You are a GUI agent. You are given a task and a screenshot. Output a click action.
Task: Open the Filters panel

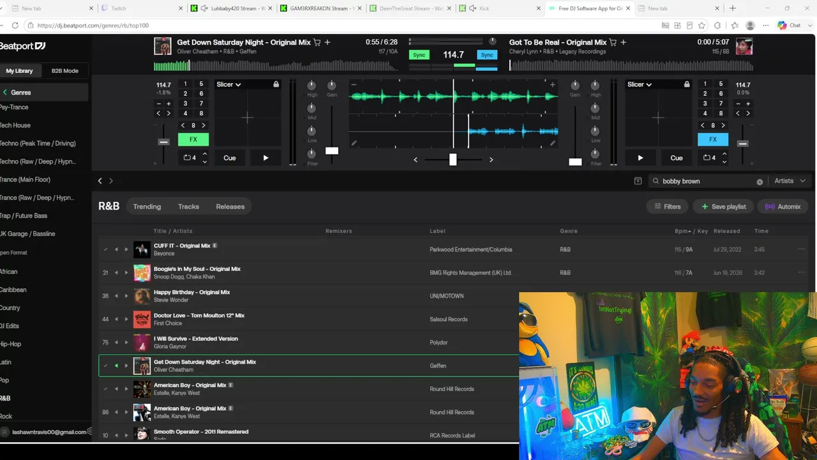pyautogui.click(x=668, y=206)
